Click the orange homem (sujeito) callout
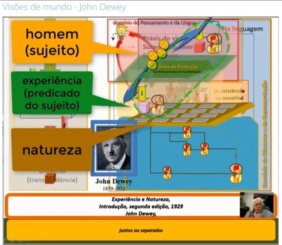 coord(51,42)
